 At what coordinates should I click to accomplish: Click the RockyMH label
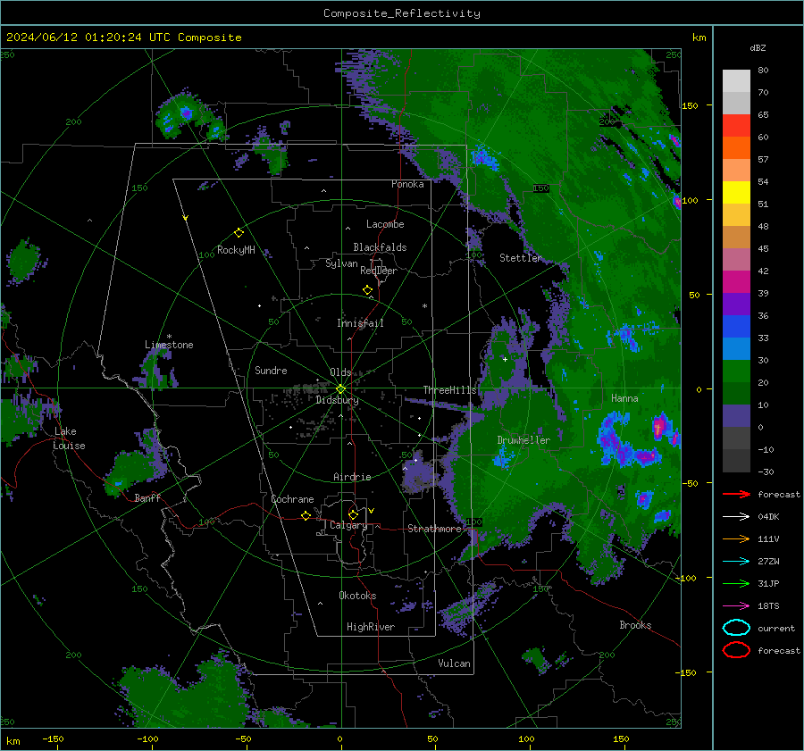[236, 250]
